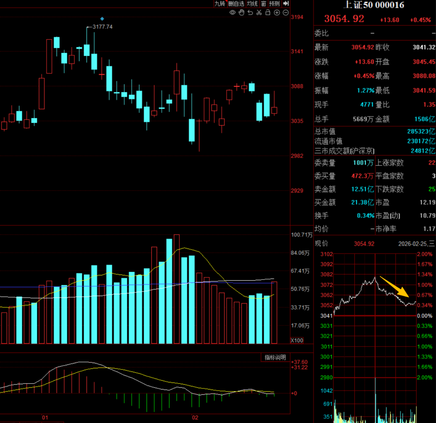Viewport: 436px width, 423px height.
Task: Select the 振幅 value 1.27%
Action: [365, 91]
